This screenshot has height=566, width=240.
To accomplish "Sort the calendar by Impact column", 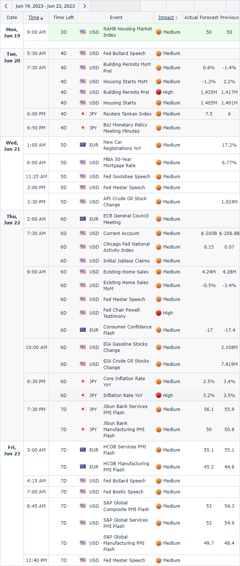I will 168,18.
